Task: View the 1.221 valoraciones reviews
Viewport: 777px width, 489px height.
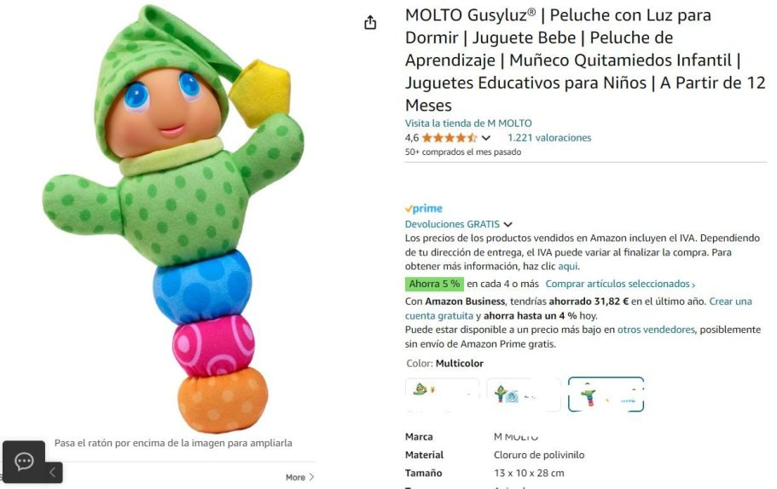Action: (x=549, y=138)
